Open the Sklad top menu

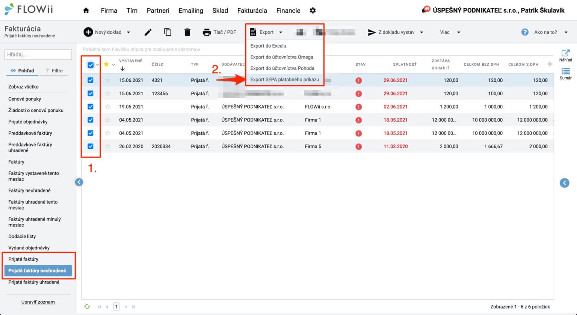[x=220, y=10]
